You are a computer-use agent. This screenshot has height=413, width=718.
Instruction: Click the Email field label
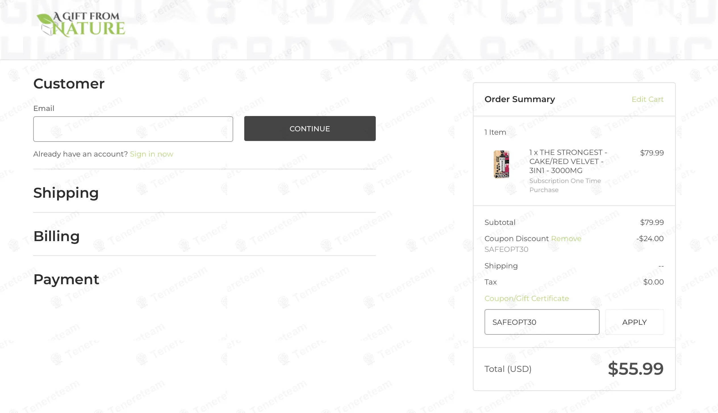tap(44, 108)
